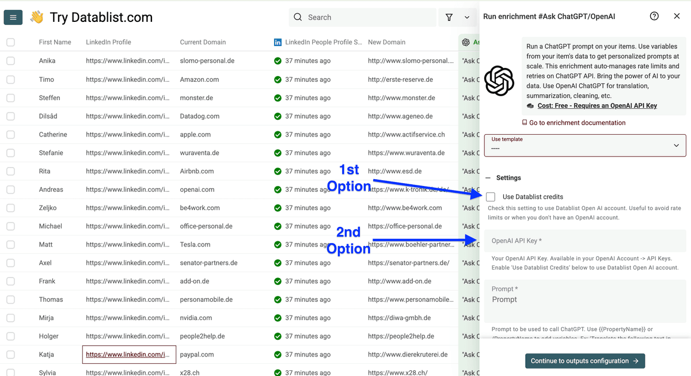Open http://www.monster.de in Steffen's row

401,98
